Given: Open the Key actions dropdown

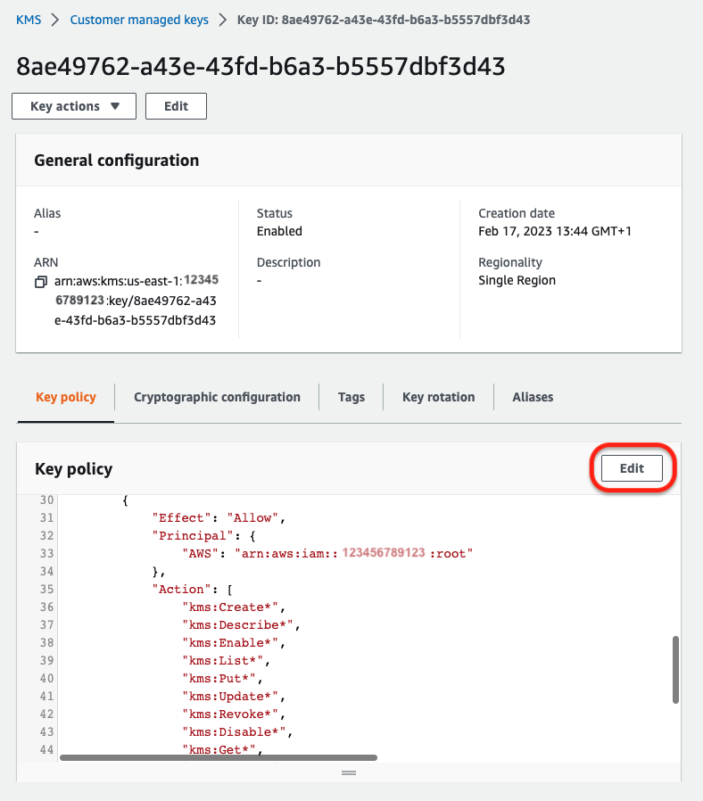Looking at the screenshot, I should click(74, 106).
